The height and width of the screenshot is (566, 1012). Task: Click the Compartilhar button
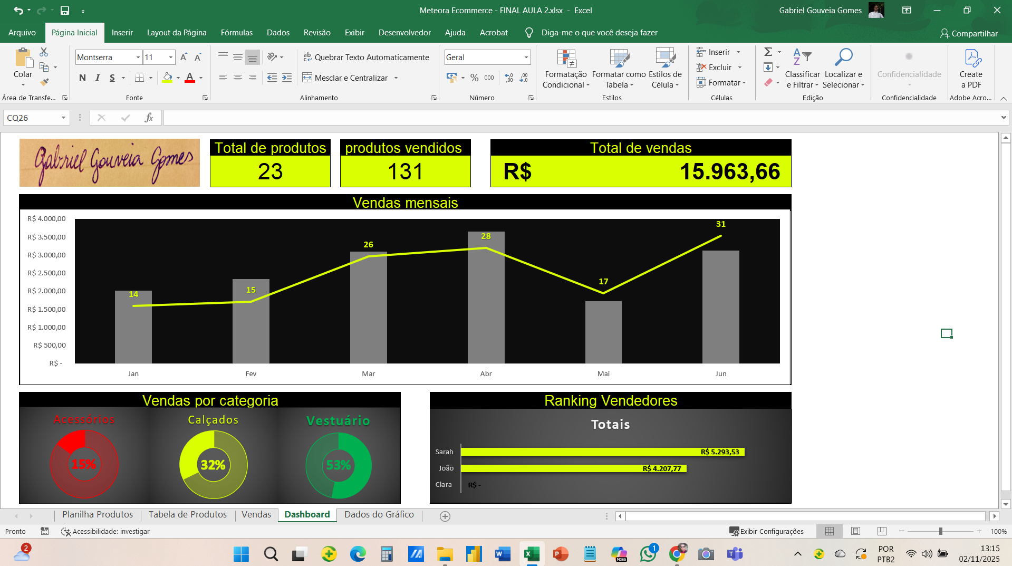969,33
